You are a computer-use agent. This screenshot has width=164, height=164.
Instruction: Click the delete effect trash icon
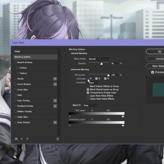coord(58,139)
